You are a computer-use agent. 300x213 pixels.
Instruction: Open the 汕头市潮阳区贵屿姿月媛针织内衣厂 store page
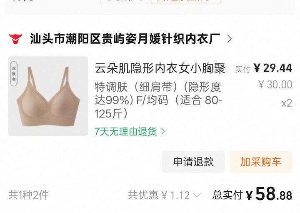click(x=125, y=39)
